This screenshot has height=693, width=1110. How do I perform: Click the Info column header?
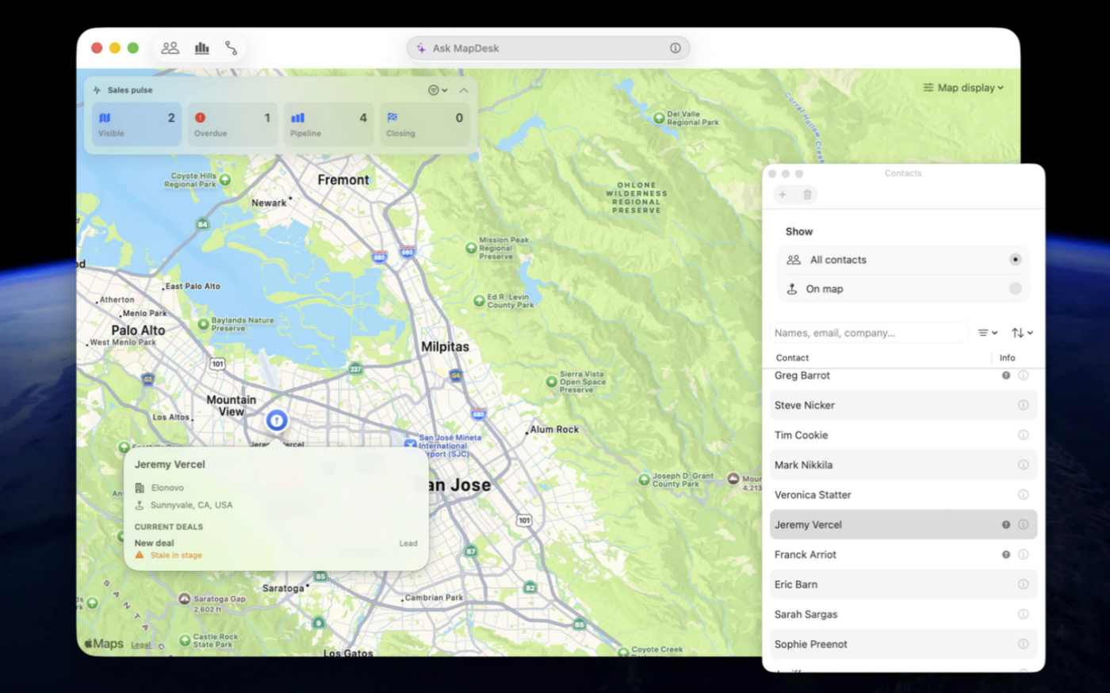tap(1007, 358)
